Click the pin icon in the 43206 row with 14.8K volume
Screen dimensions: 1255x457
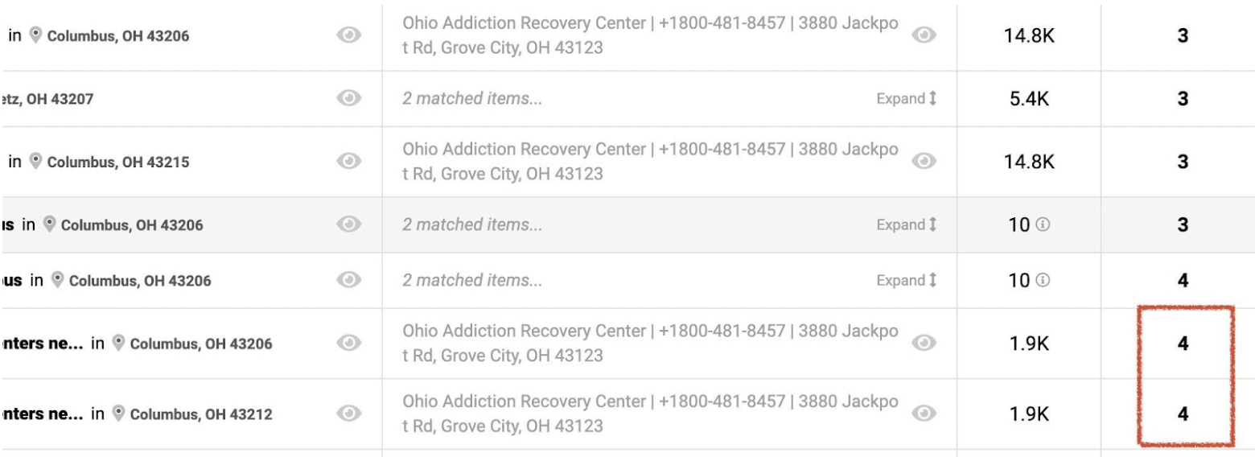(x=35, y=36)
